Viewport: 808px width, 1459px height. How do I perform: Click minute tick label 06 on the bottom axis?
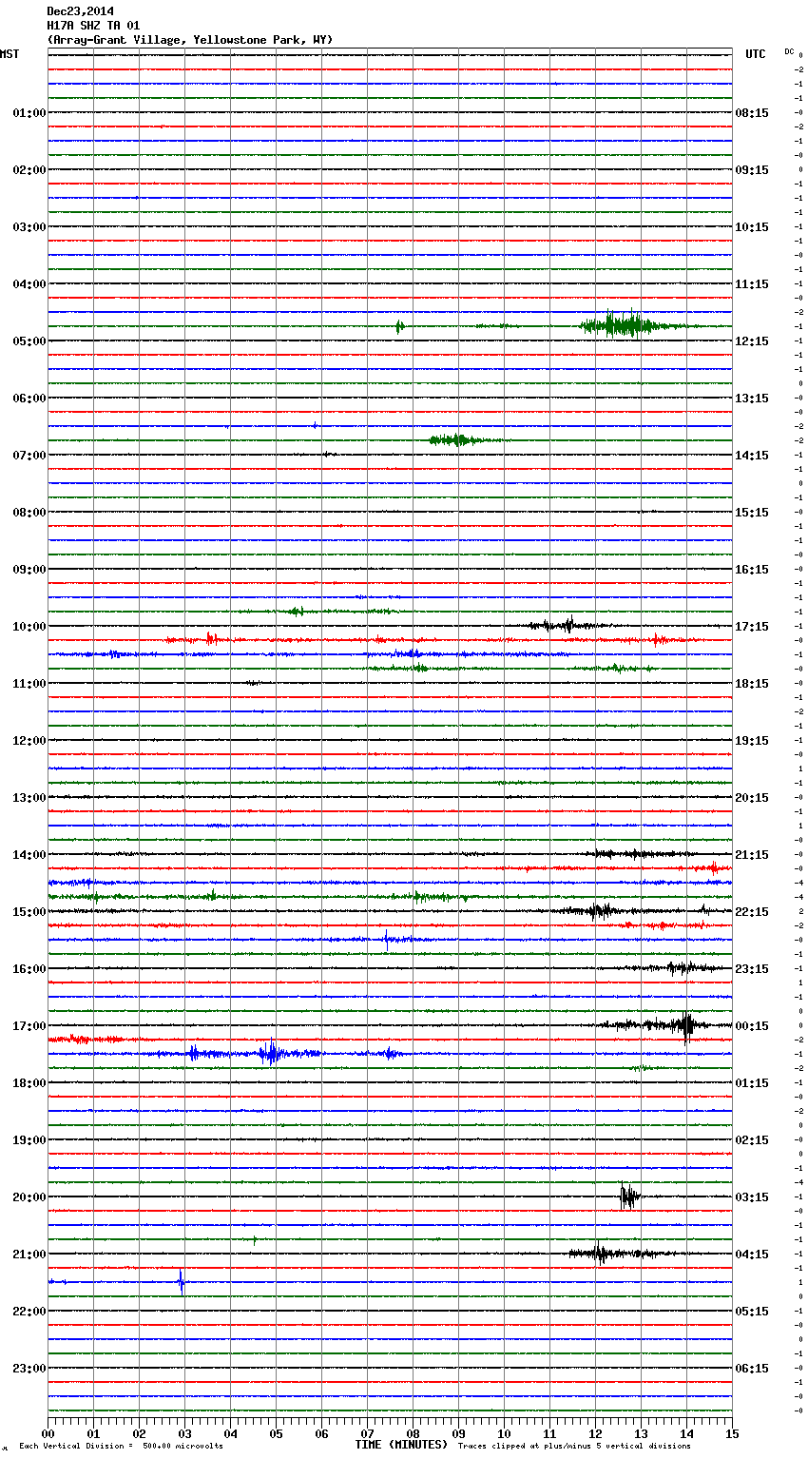pyautogui.click(x=321, y=1433)
